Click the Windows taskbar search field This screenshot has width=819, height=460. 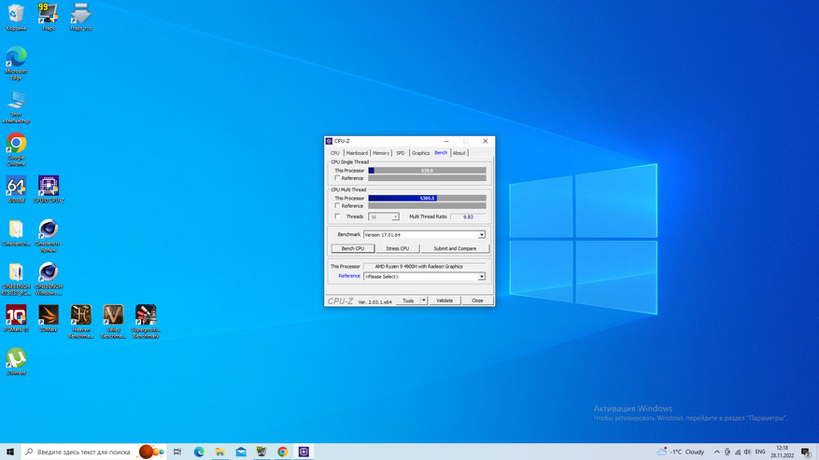84,452
